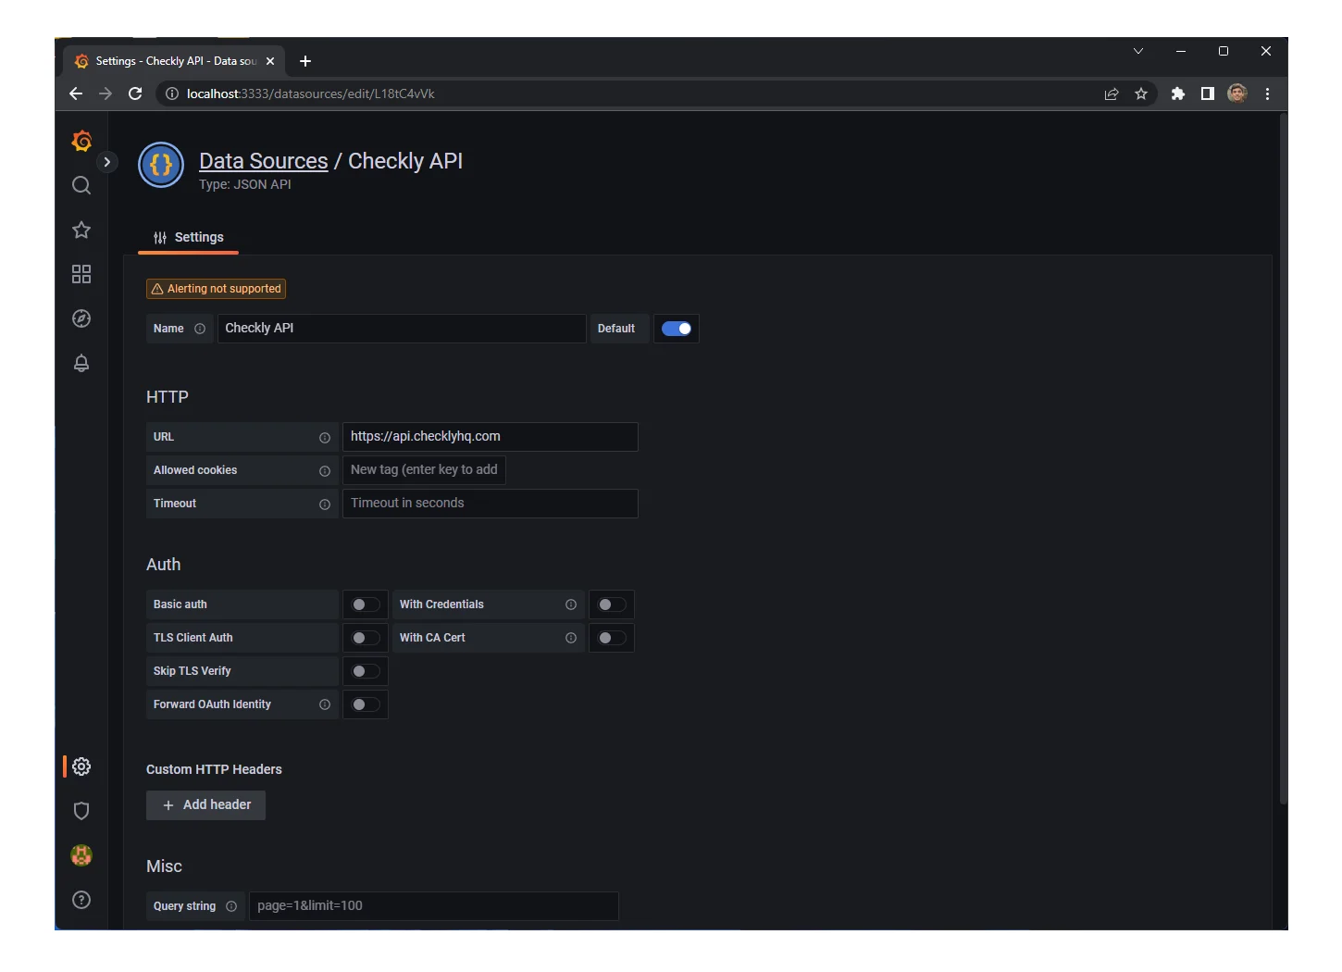Screen dimensions: 1342x972
Task: Show info tooltip for With Credentials
Action: pos(571,604)
